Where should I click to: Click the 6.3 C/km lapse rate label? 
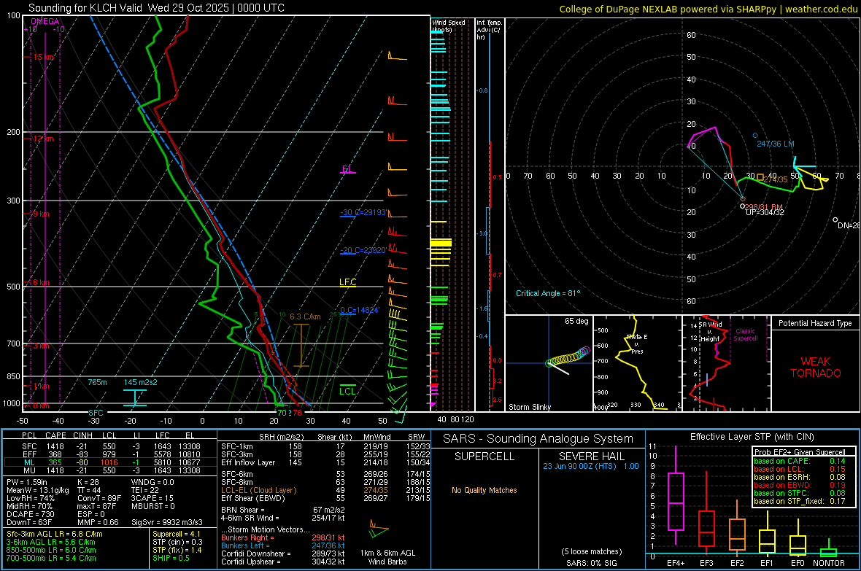point(305,316)
